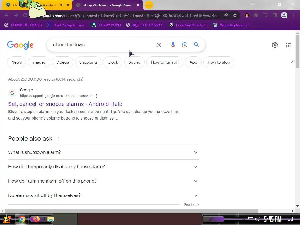Open the Windows Start menu
Image resolution: width=300 pixels, height=225 pixels.
(x=7, y=219)
